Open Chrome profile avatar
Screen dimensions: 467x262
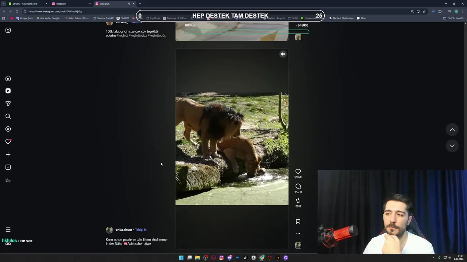(x=456, y=11)
